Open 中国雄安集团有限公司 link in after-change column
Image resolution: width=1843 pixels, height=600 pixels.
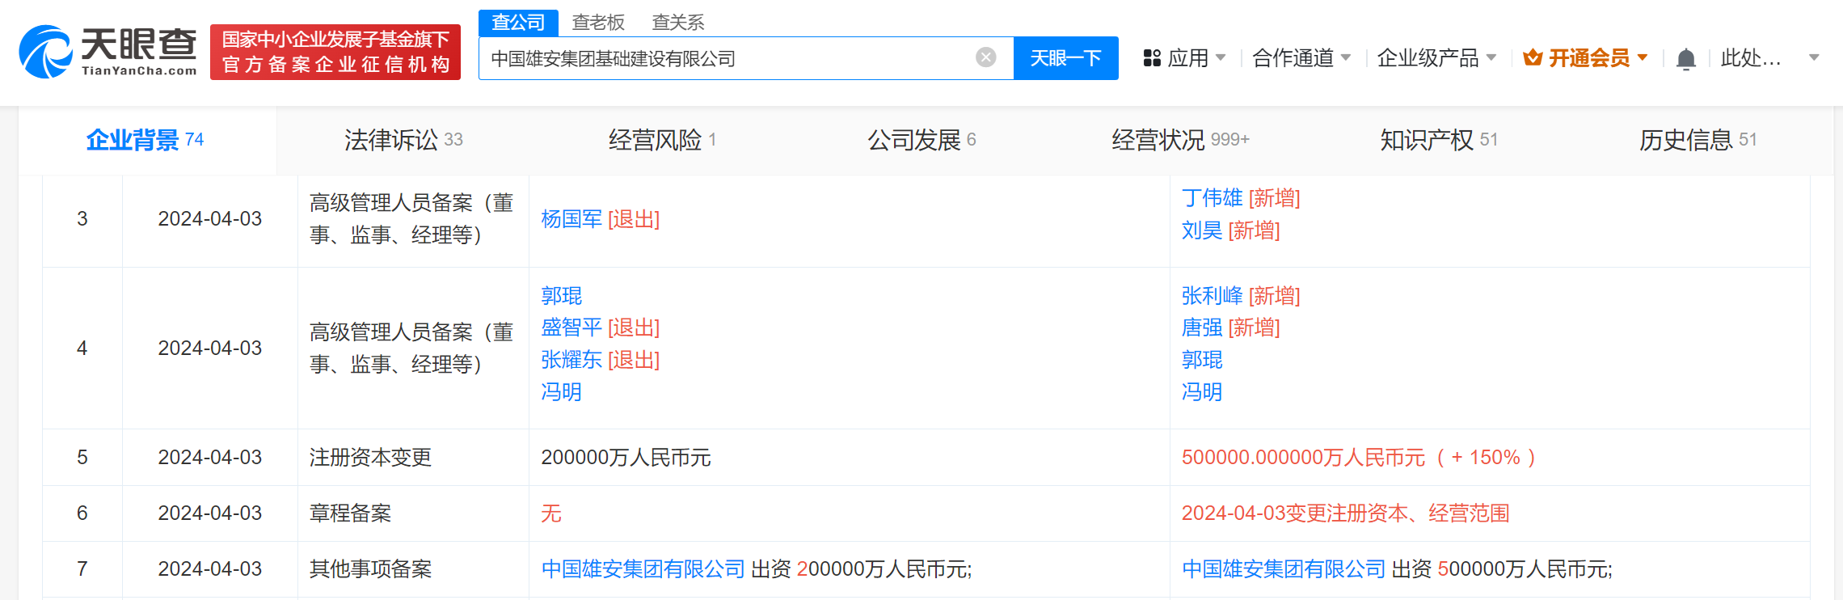(x=1283, y=569)
